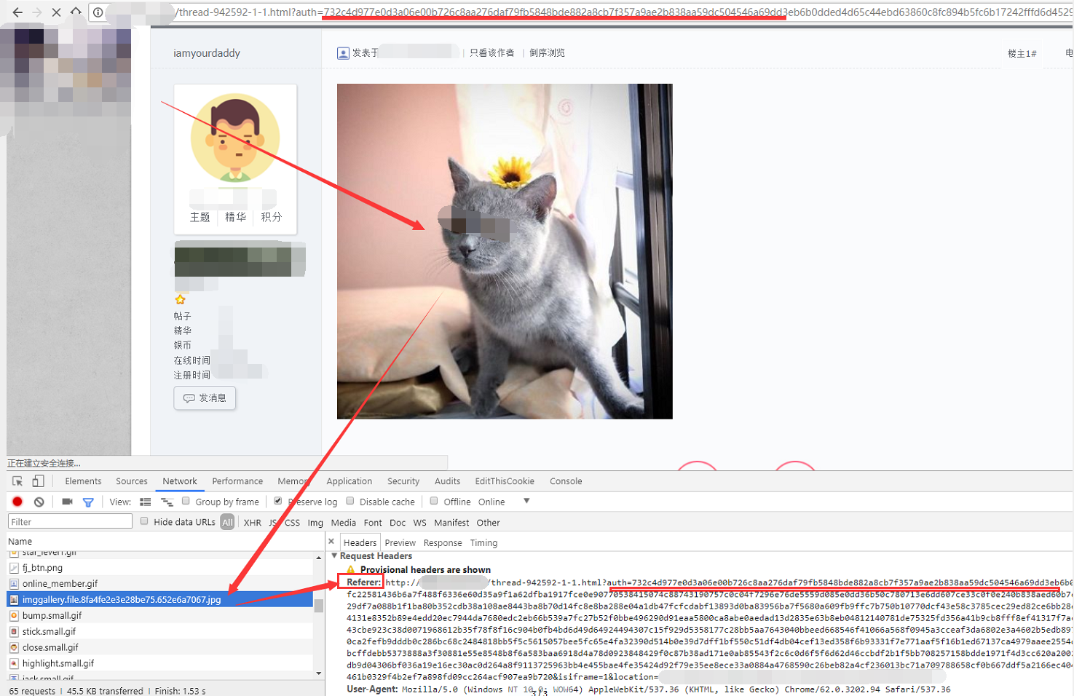The image size is (1074, 696).
Task: Activate the DevTools element inspector icon
Action: [x=17, y=481]
